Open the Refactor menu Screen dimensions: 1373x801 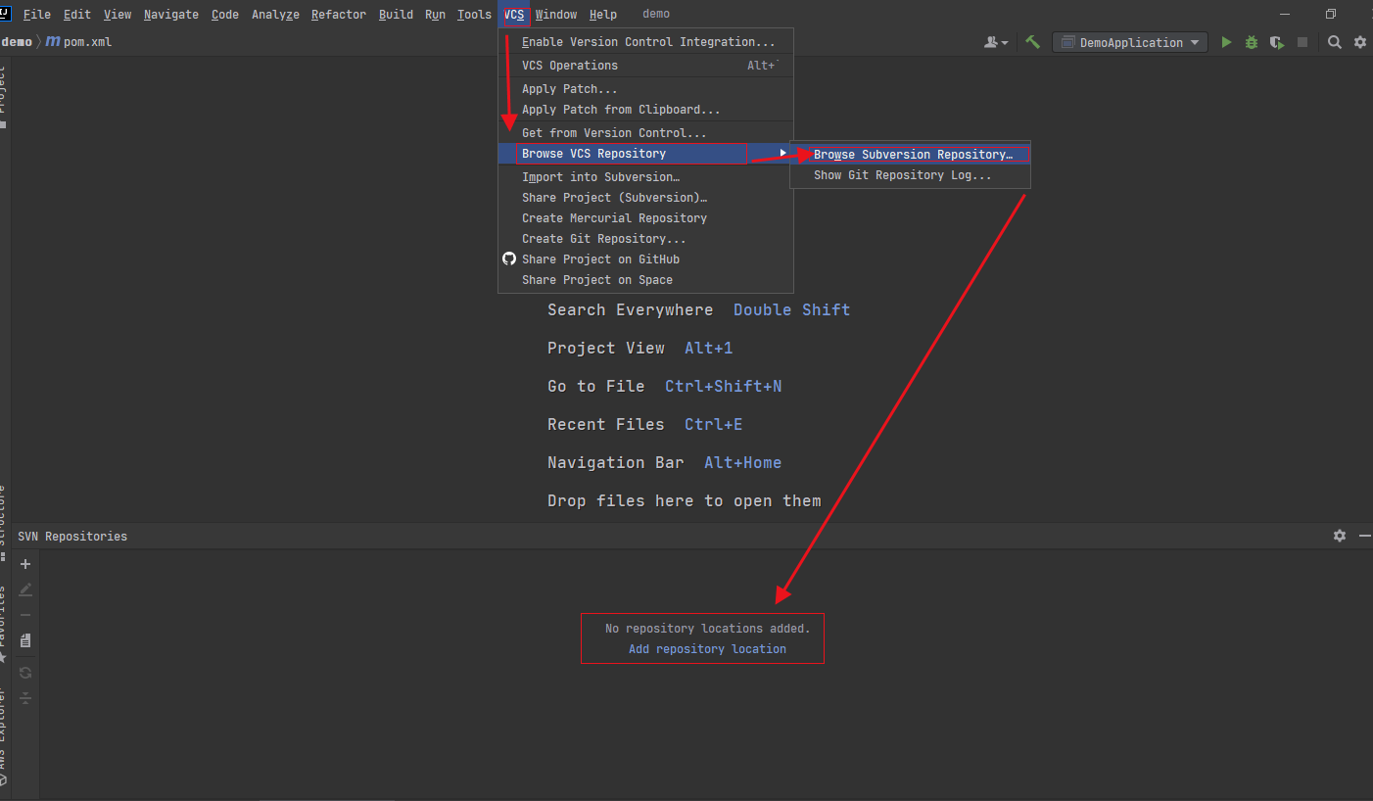click(339, 14)
